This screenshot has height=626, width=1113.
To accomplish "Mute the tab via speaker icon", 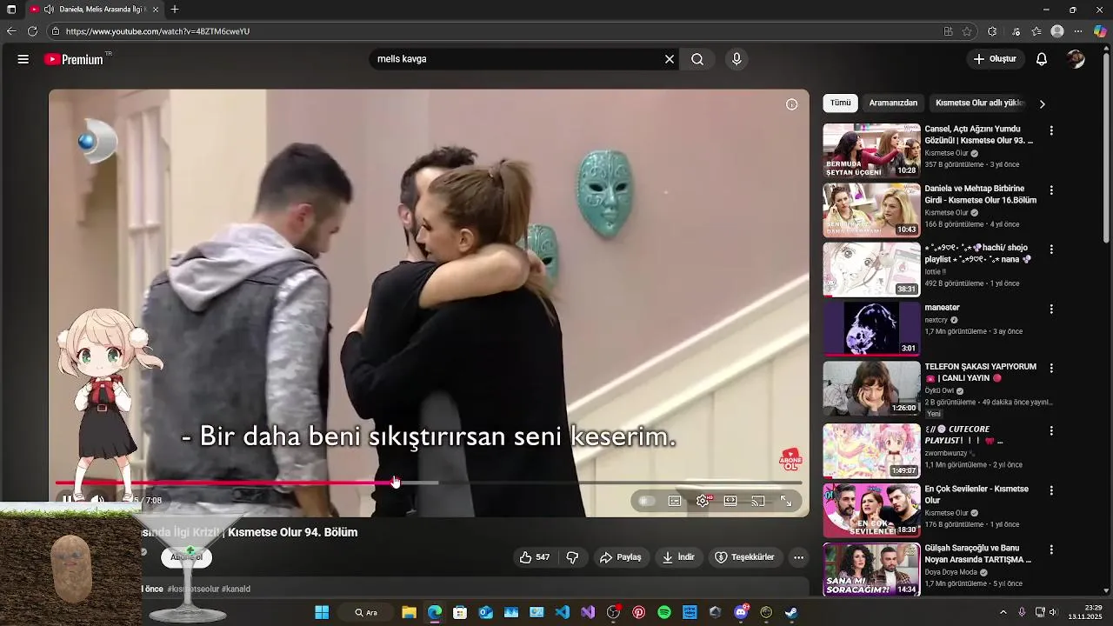I will (49, 10).
